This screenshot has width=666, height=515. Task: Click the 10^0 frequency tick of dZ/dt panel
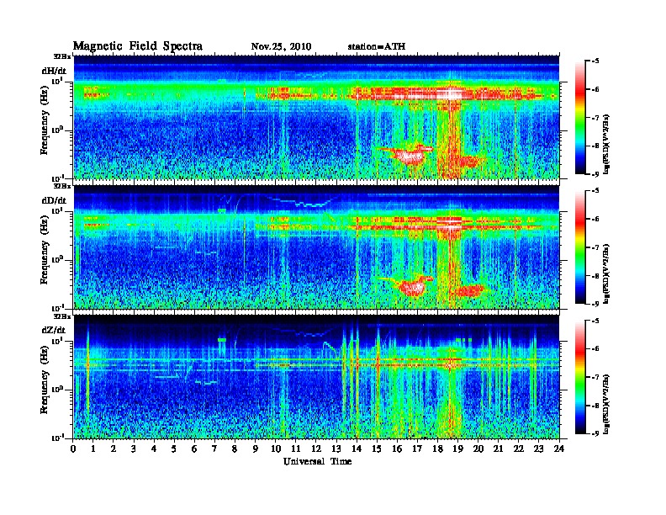(57, 390)
